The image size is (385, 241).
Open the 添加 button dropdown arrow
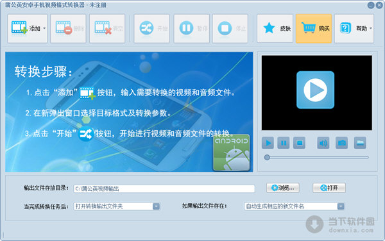point(44,28)
